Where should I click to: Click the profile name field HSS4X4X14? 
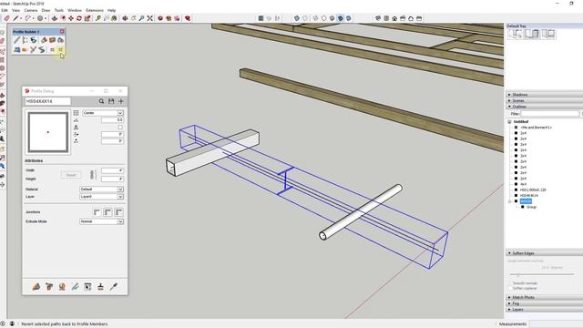pos(47,101)
